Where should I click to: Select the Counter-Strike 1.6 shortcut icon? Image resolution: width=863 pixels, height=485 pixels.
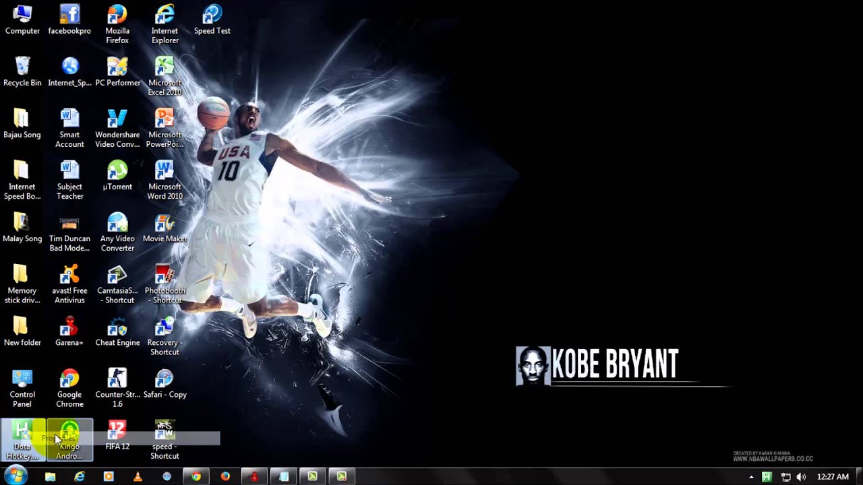click(117, 389)
